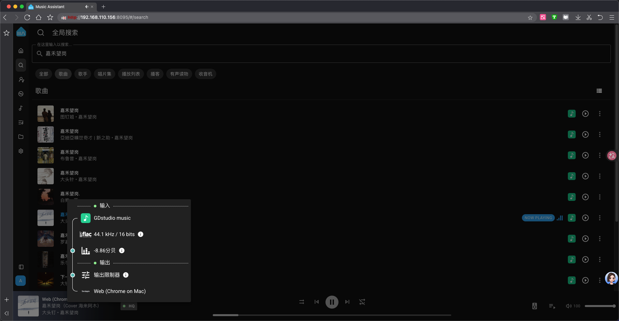Filter results by 唱片集
The width and height of the screenshot is (619, 321).
(x=105, y=74)
